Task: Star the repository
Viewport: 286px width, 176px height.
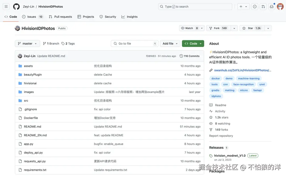Action: (252, 28)
